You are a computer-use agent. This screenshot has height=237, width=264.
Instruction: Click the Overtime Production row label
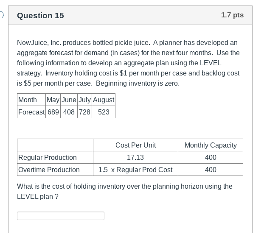[49, 170]
